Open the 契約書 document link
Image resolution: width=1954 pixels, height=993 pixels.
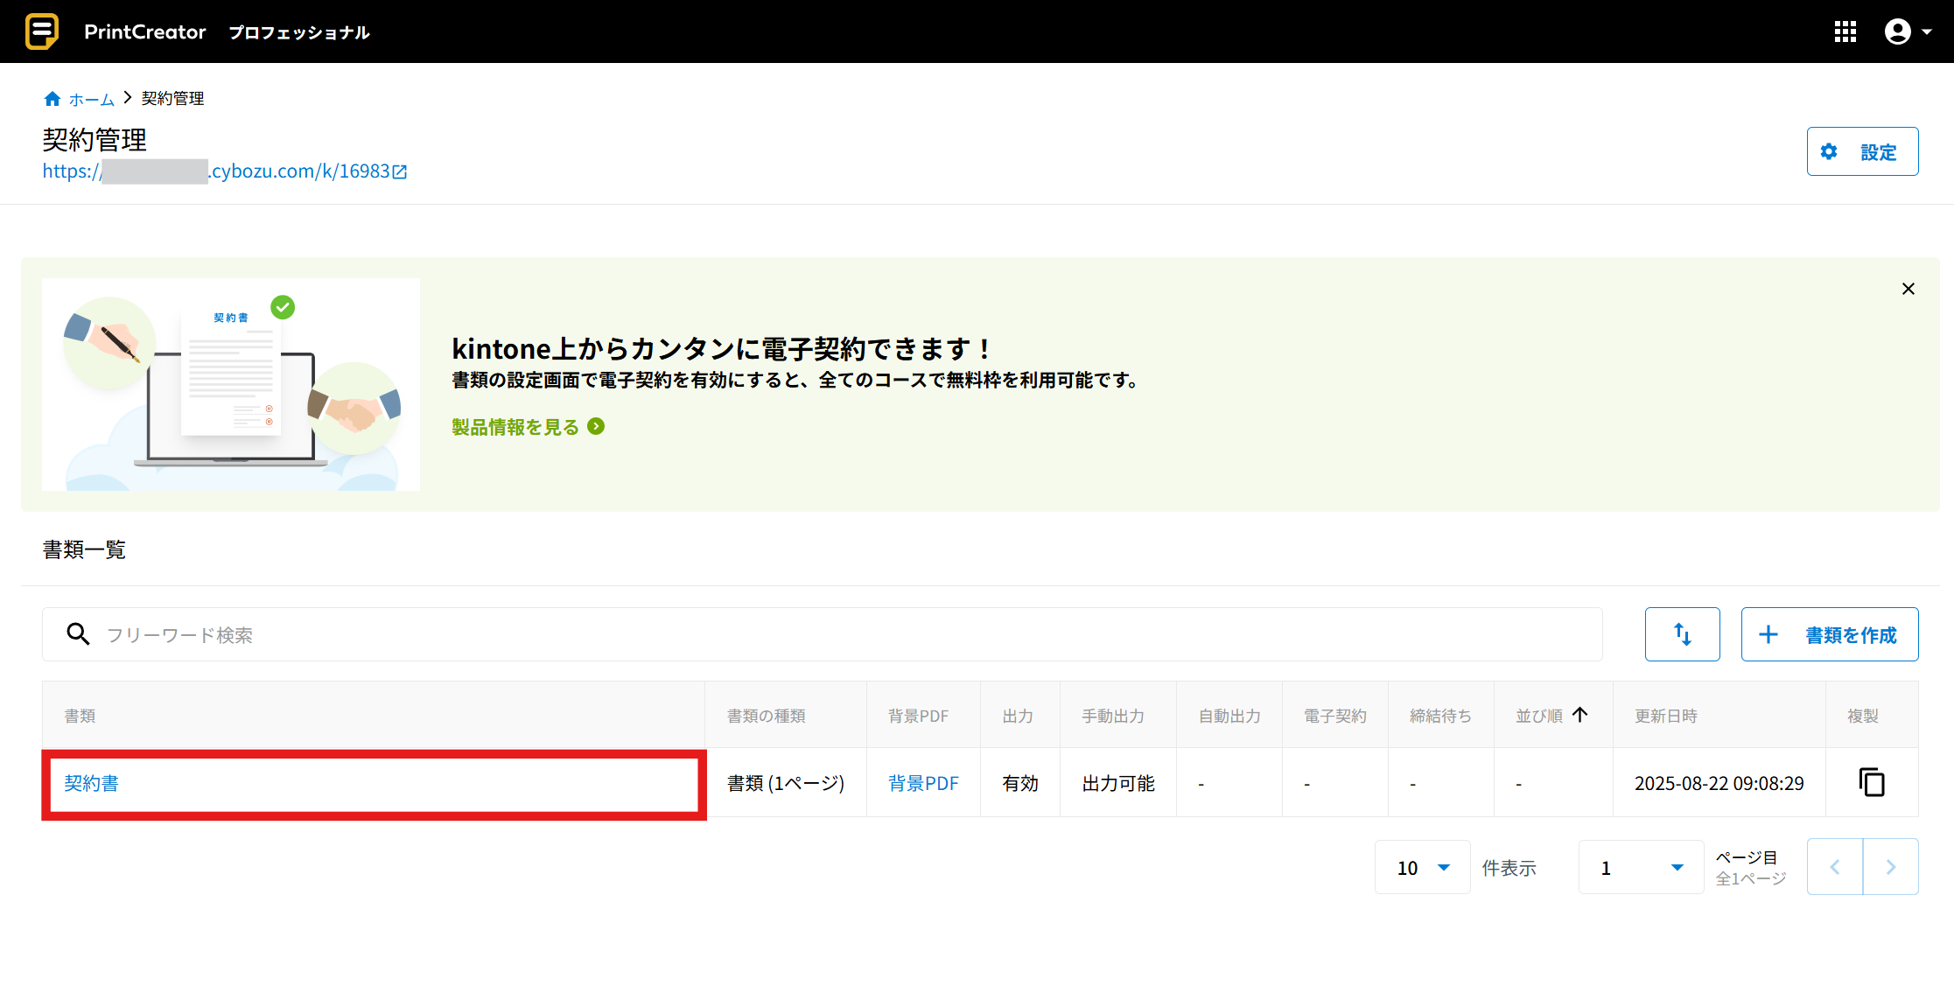pyautogui.click(x=92, y=783)
